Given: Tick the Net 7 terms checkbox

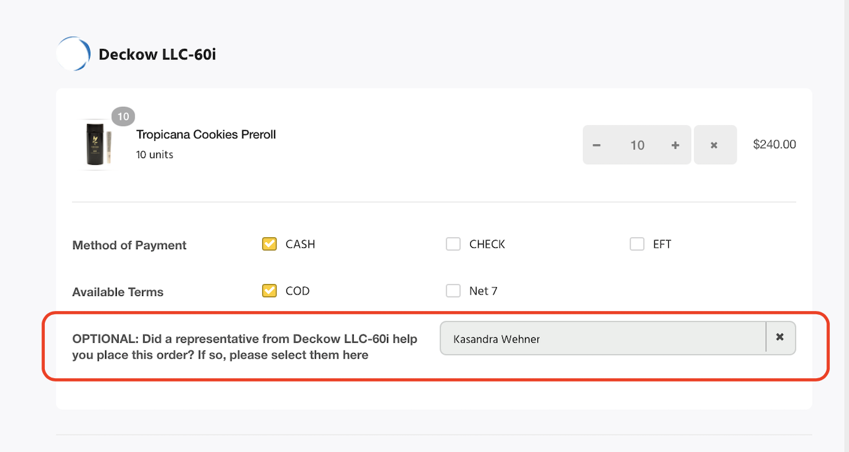Looking at the screenshot, I should tap(453, 291).
